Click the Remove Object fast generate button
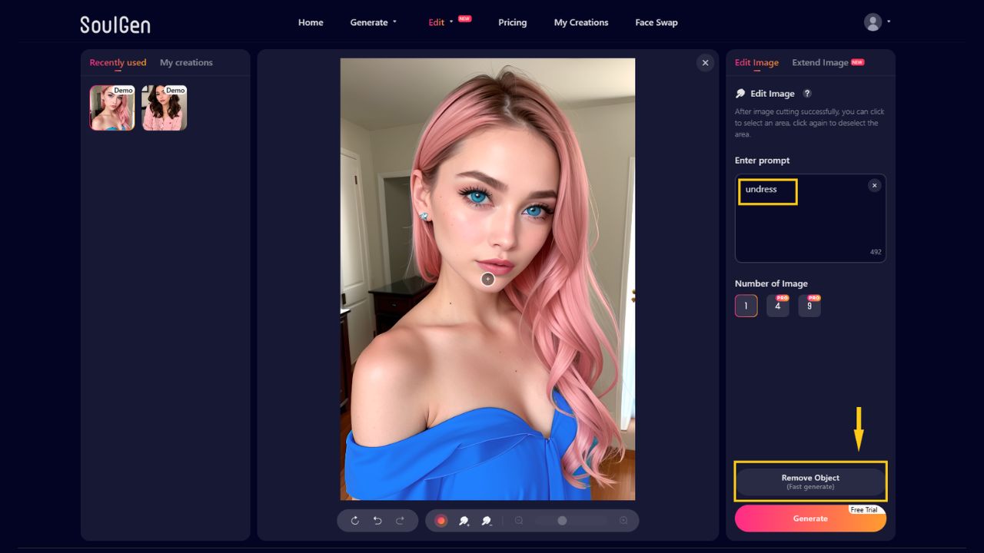This screenshot has width=984, height=553. [x=809, y=481]
